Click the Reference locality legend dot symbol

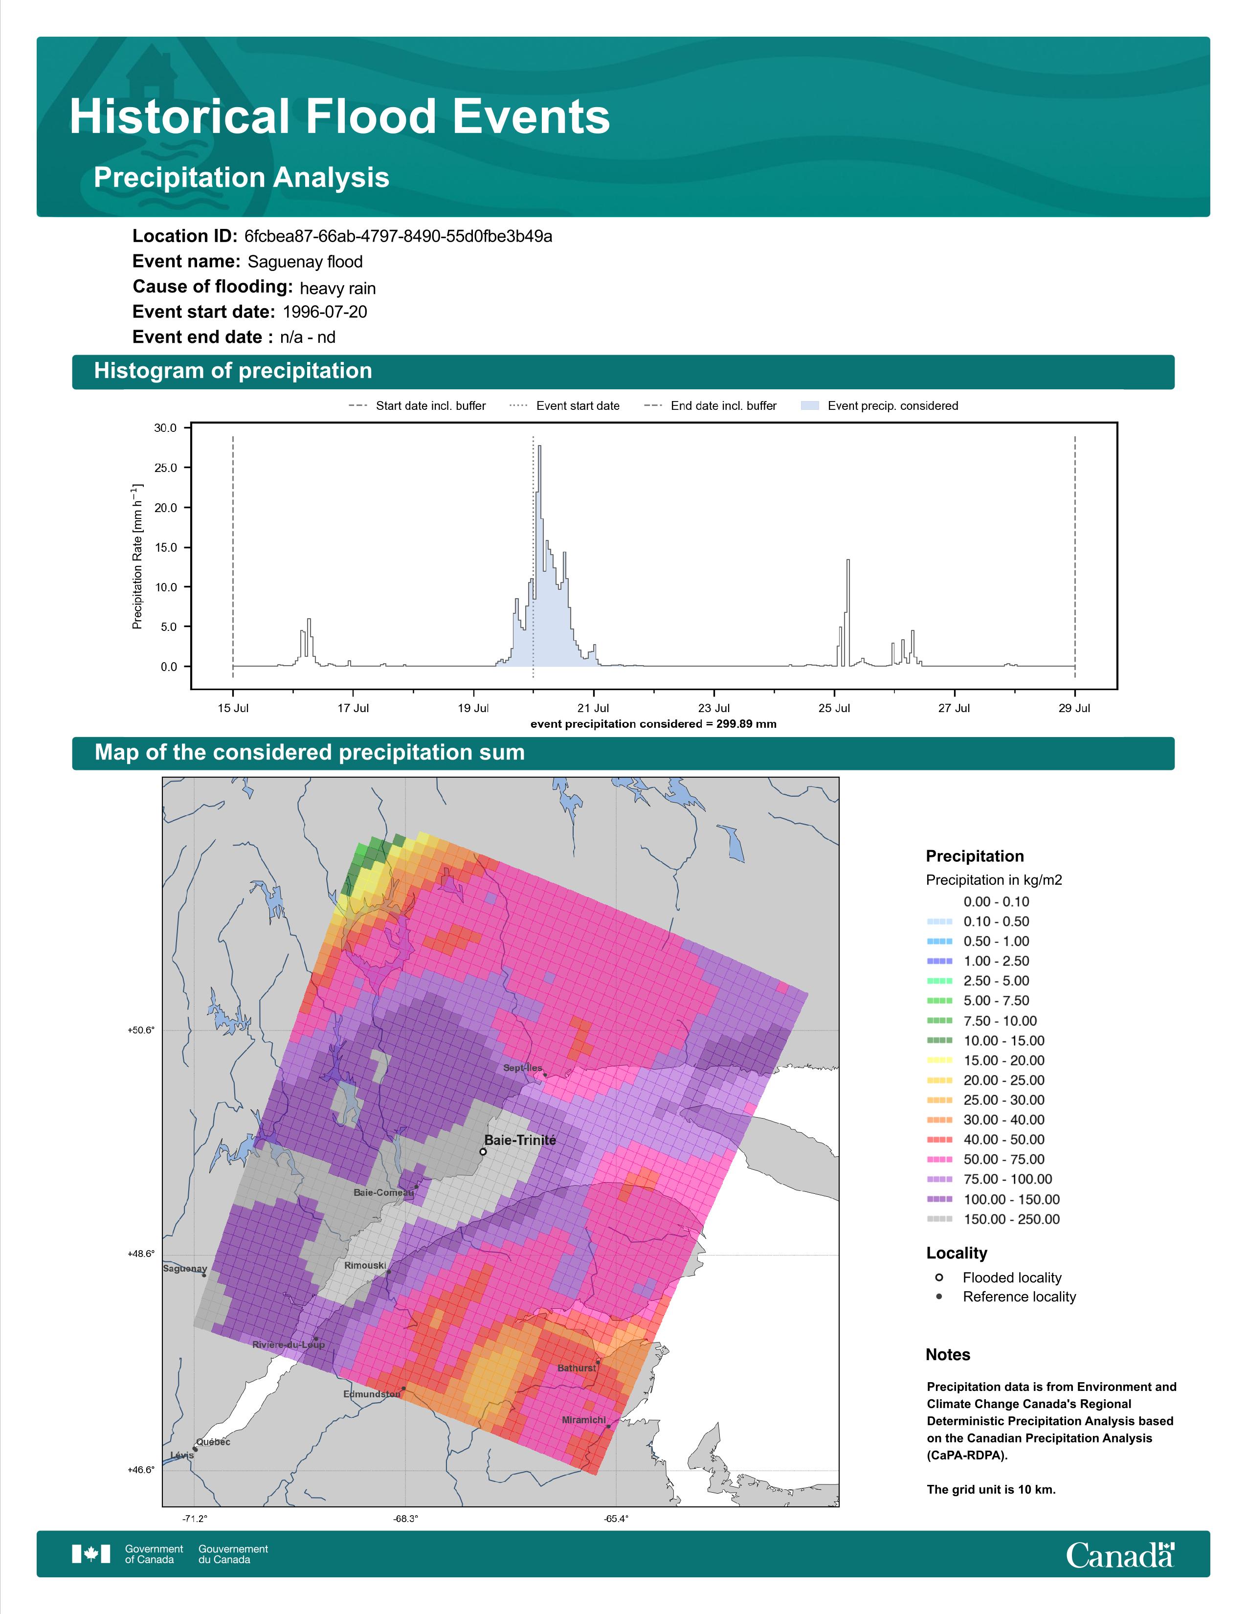pos(939,1296)
